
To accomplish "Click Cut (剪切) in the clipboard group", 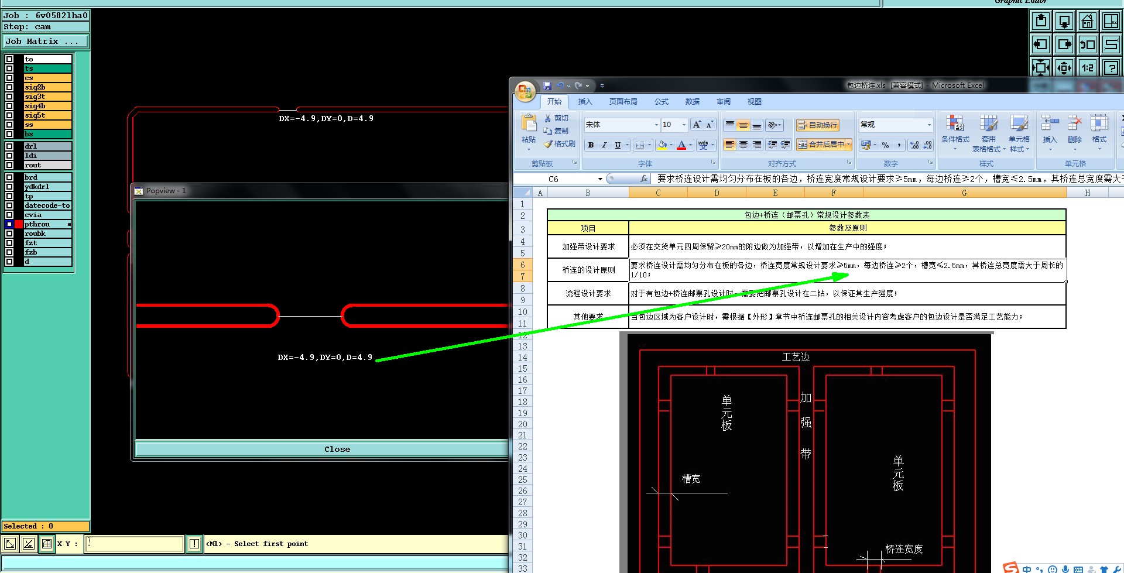I will pos(556,118).
